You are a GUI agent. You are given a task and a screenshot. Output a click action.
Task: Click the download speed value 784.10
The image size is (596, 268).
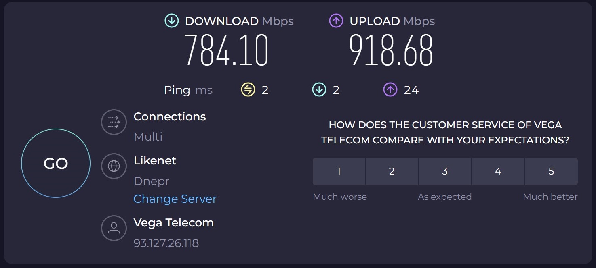226,50
